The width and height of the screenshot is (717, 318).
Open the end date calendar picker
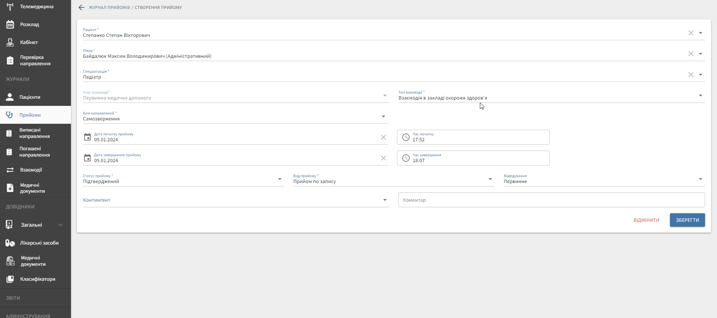[x=87, y=158]
